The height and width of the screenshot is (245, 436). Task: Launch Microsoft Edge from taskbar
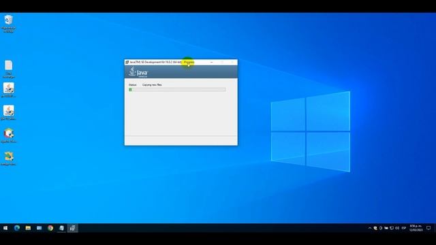pyautogui.click(x=17, y=228)
